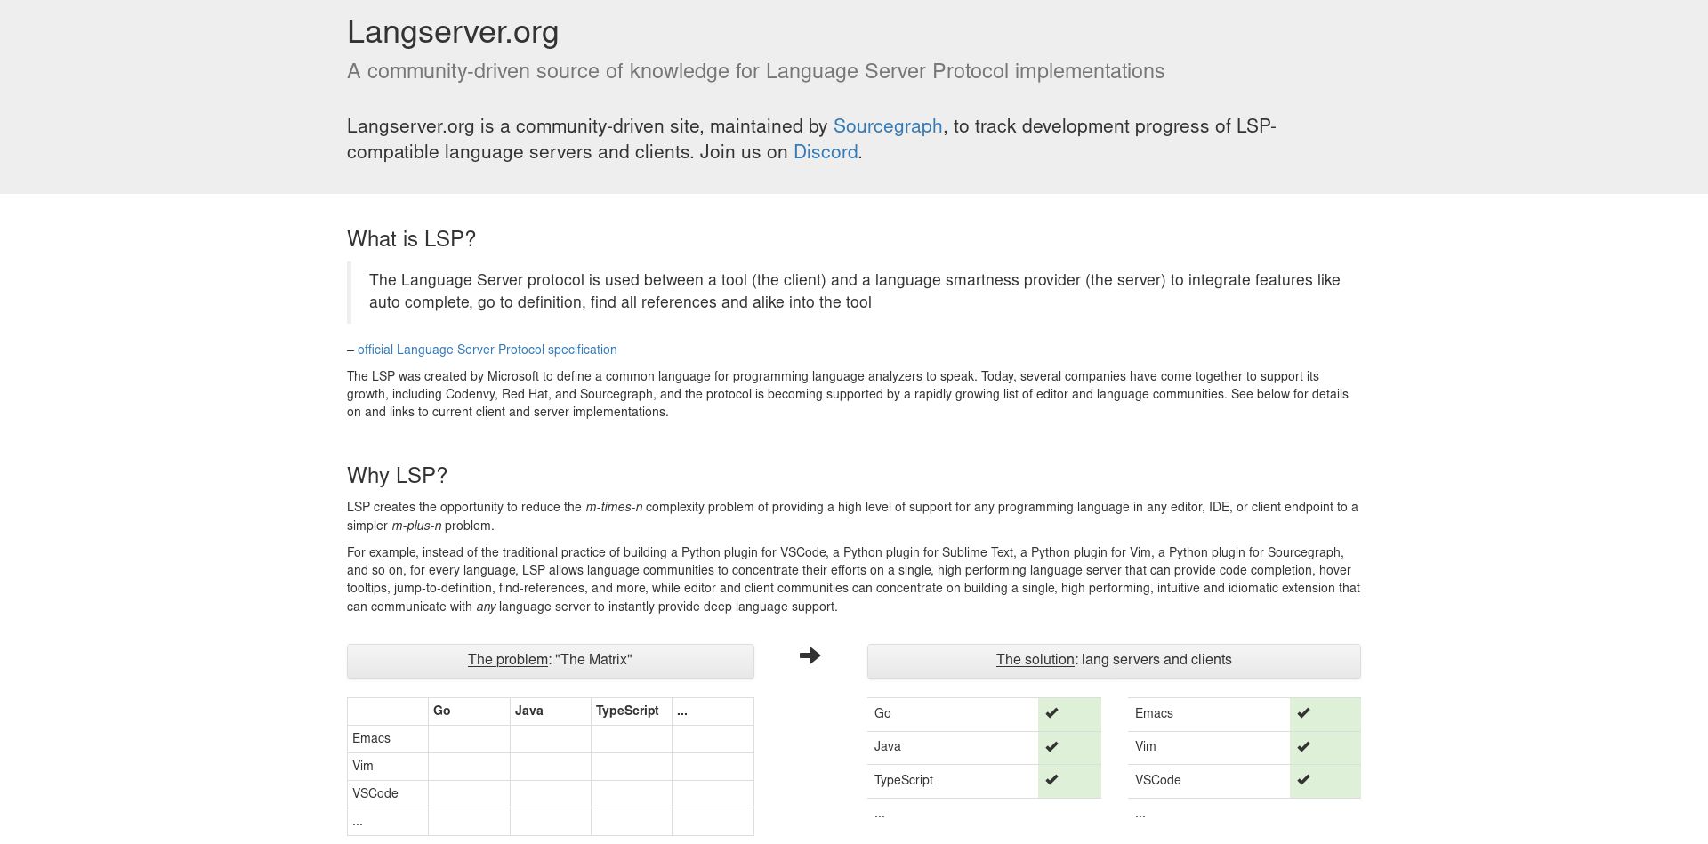The height and width of the screenshot is (844, 1708).
Task: Click the ellipsis row in the solution table
Action: tap(880, 814)
